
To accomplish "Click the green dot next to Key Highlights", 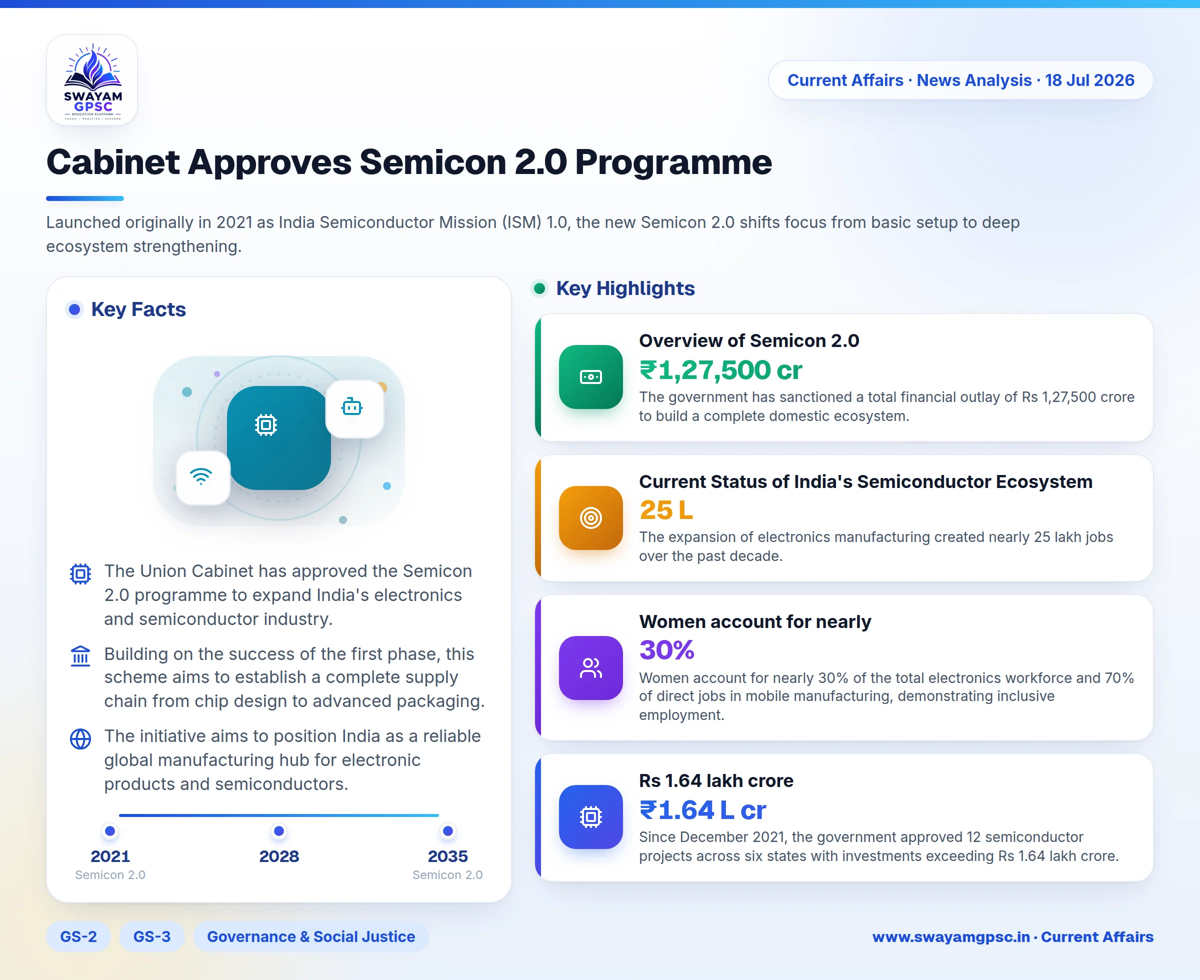I will [x=539, y=288].
